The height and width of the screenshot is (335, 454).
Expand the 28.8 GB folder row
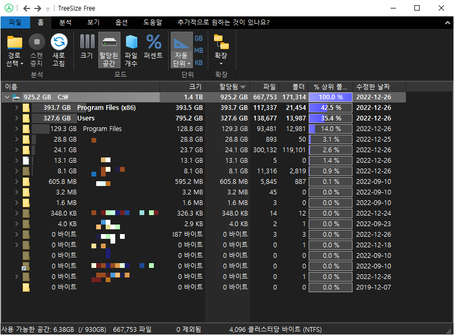click(x=16, y=139)
